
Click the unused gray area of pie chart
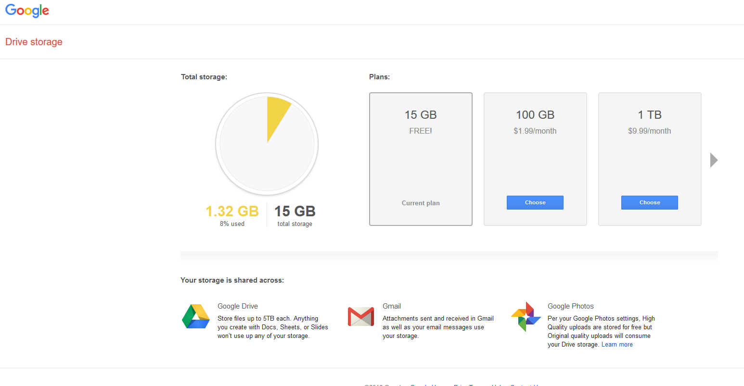(255, 159)
